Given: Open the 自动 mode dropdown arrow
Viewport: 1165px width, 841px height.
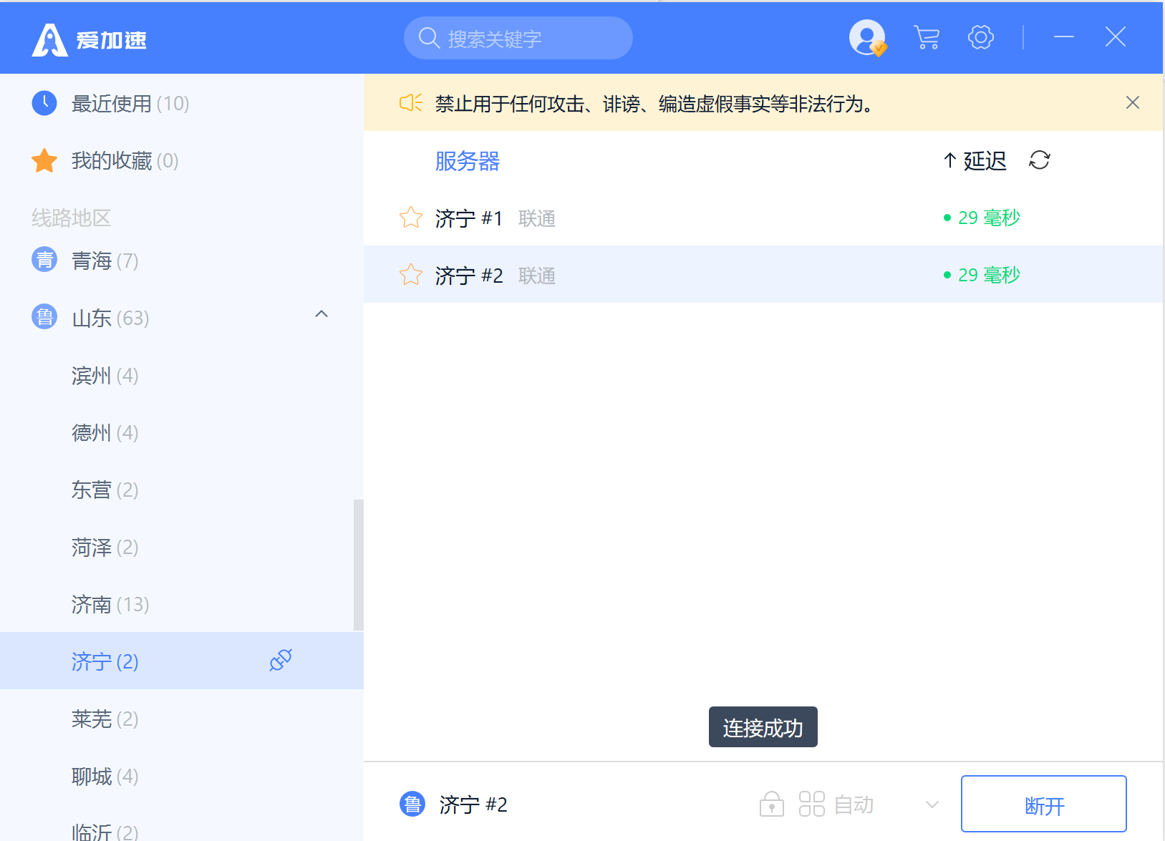Looking at the screenshot, I should tap(932, 804).
